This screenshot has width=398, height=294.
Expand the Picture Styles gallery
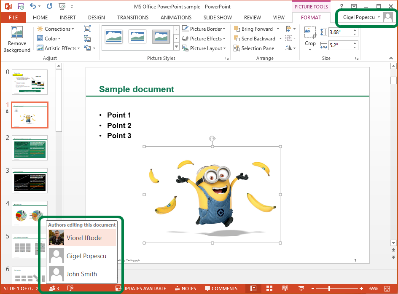click(176, 47)
